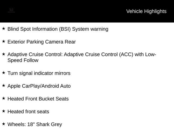Select Exterior Parking Camera Rear item
The image size is (174, 131).
(42, 42)
